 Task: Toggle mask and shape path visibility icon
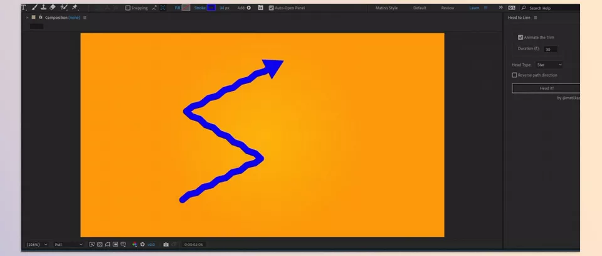107,245
